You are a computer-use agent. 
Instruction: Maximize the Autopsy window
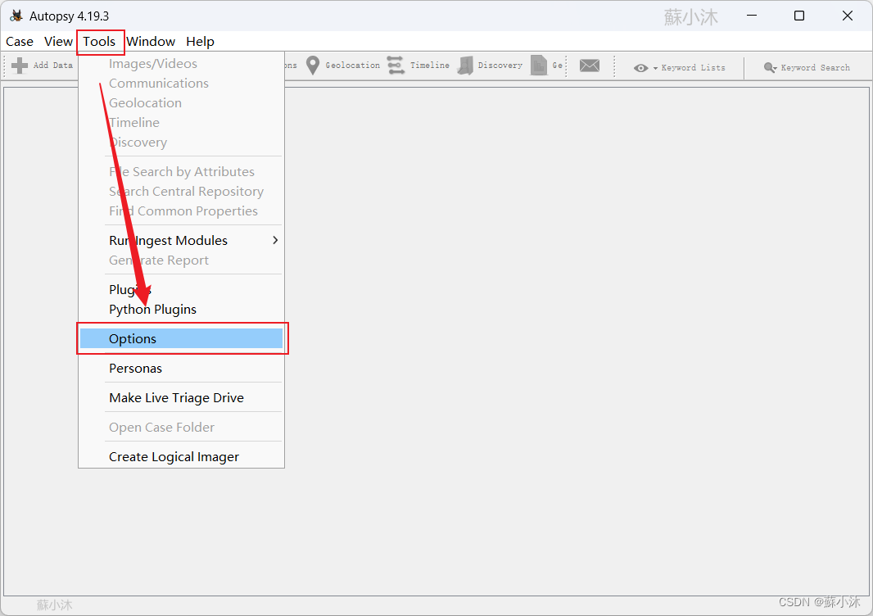click(799, 16)
